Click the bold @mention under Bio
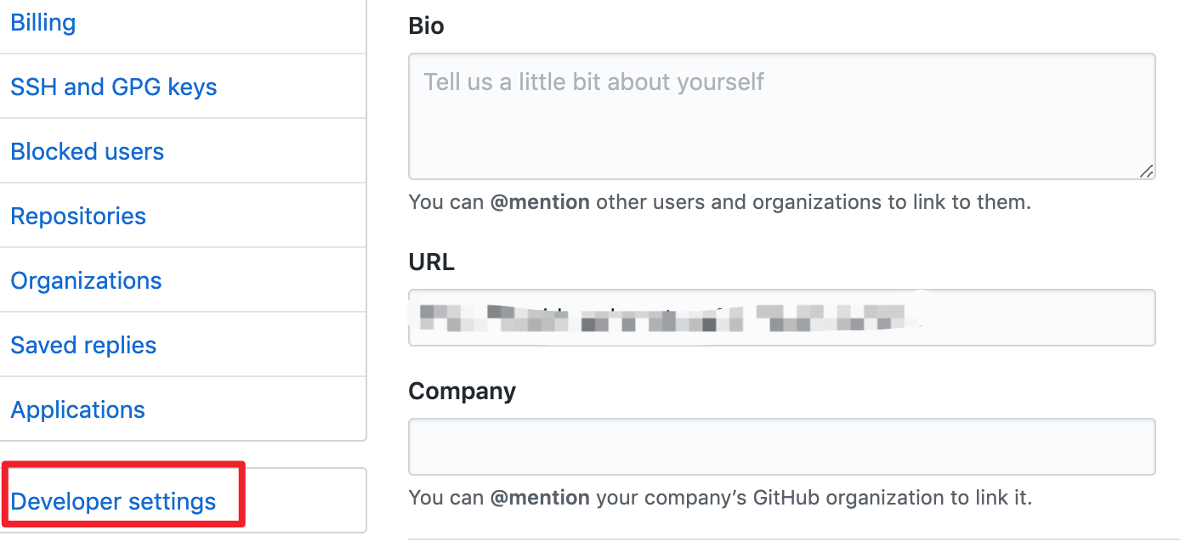The image size is (1180, 547). 540,203
